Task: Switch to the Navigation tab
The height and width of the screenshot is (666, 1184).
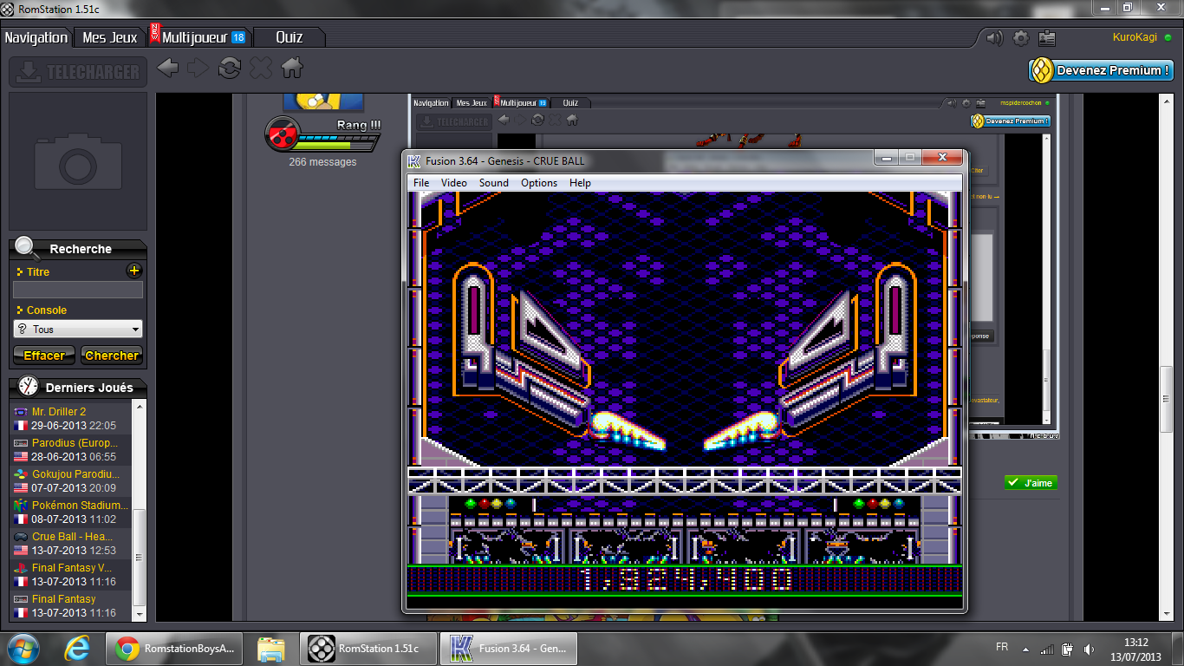Action: point(36,37)
